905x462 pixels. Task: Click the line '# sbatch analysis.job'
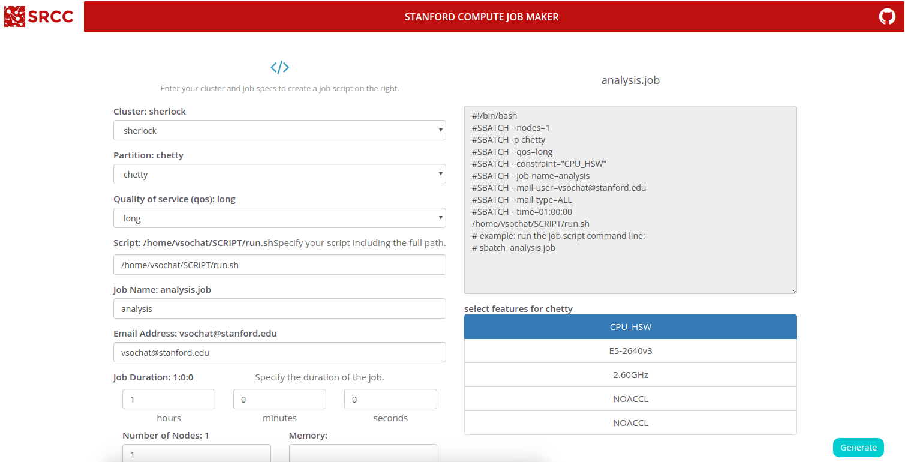(513, 248)
